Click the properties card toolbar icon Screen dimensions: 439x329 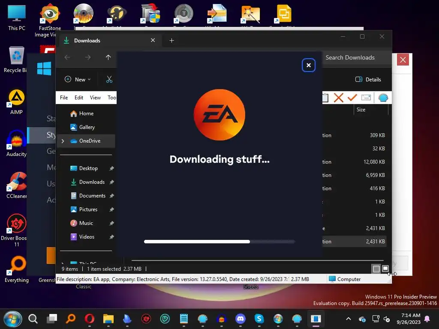pyautogui.click(x=366, y=98)
